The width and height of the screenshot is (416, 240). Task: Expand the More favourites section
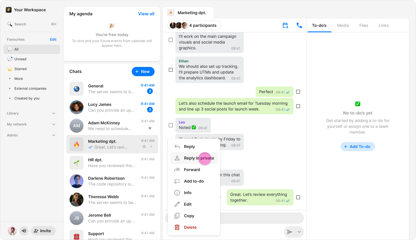coord(10,79)
